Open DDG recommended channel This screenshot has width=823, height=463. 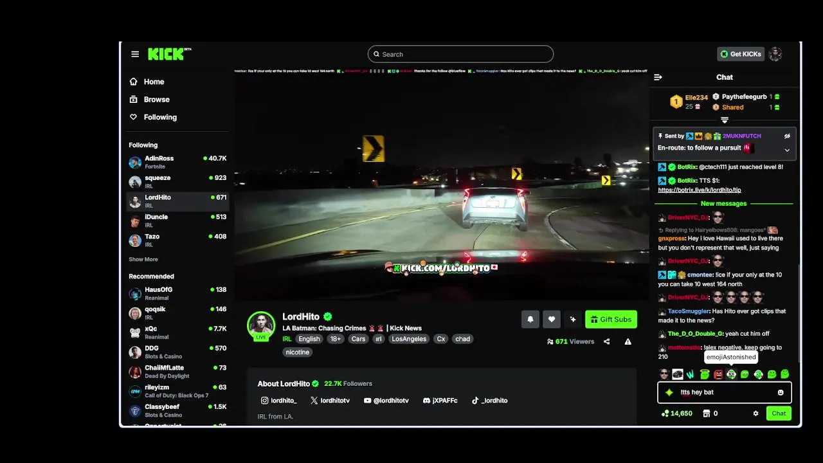pos(177,352)
